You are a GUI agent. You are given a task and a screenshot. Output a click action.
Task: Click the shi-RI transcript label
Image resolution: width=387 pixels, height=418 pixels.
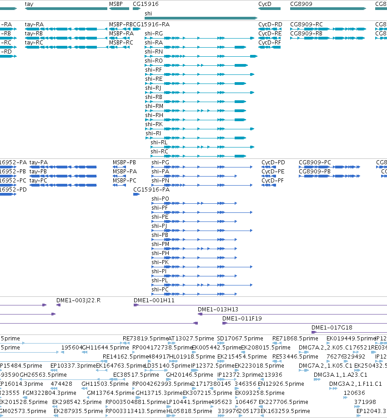click(x=153, y=133)
